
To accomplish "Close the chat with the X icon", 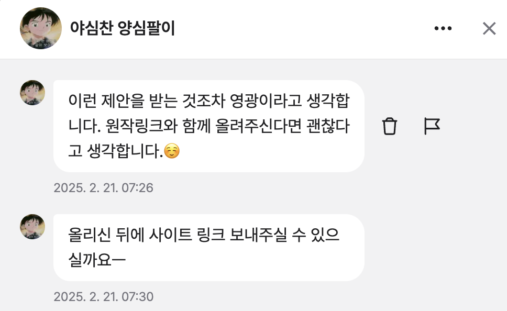I will [489, 28].
